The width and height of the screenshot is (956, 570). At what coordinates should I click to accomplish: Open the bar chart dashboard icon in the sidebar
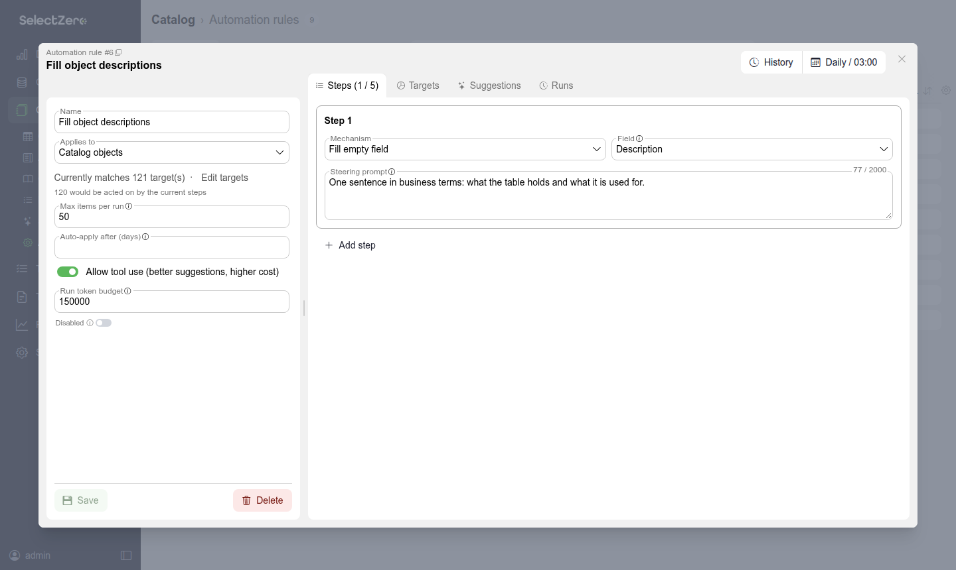22,54
